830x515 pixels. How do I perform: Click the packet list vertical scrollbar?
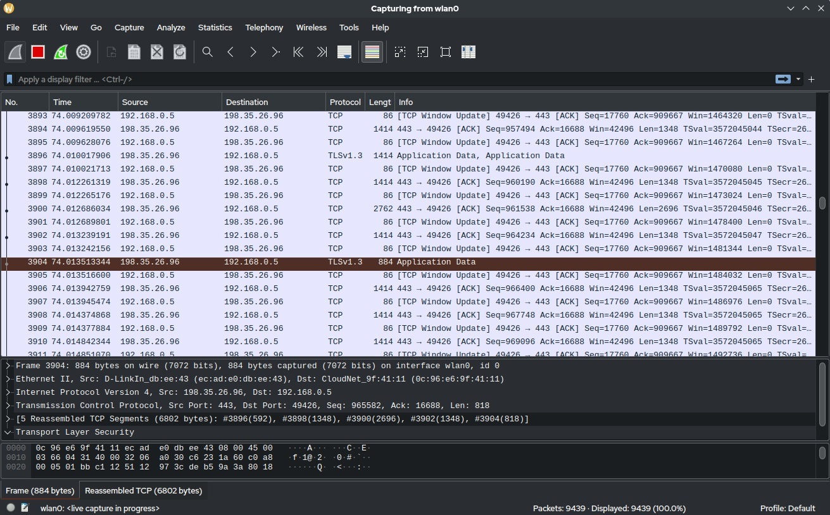(822, 203)
